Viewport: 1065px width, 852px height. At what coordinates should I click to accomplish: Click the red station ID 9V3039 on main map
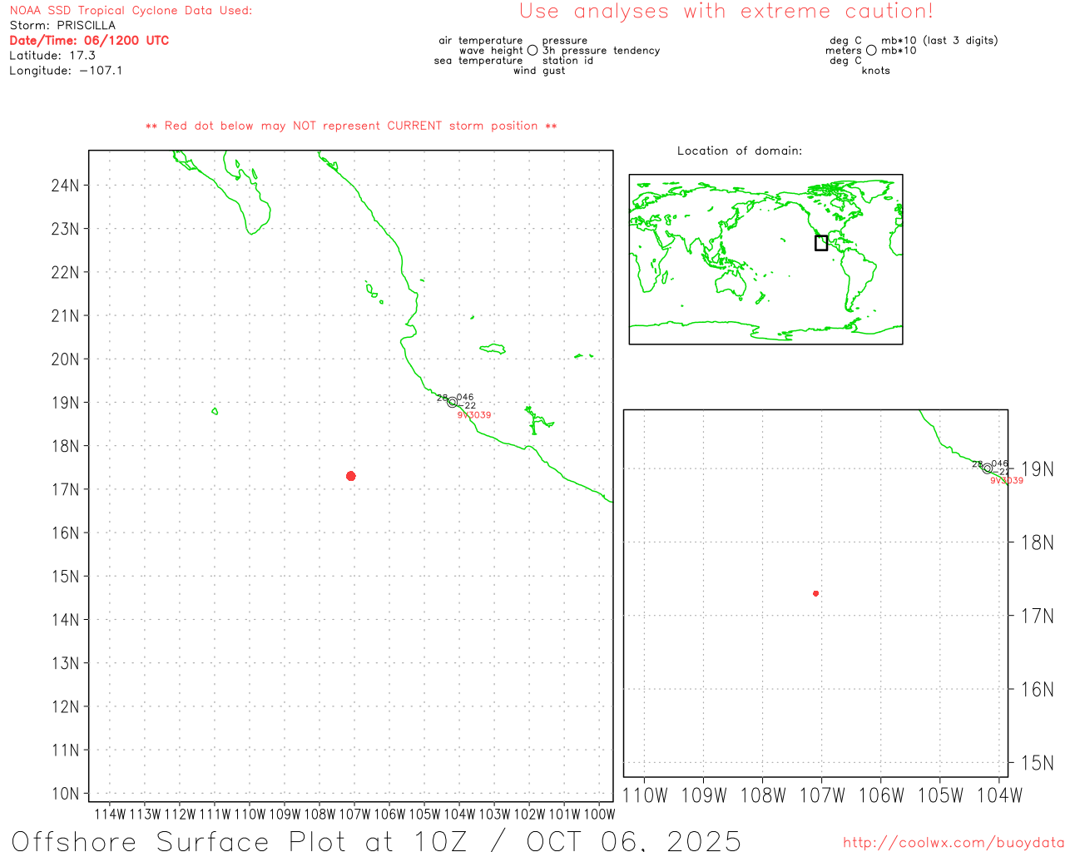(474, 415)
